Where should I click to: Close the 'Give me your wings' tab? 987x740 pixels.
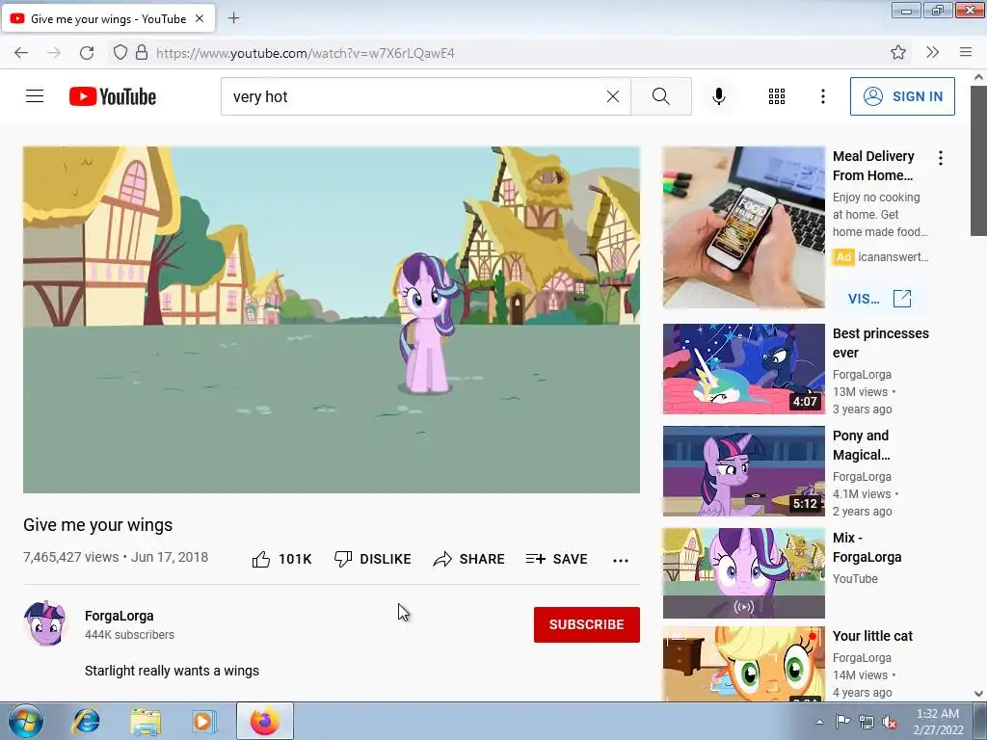(x=200, y=18)
